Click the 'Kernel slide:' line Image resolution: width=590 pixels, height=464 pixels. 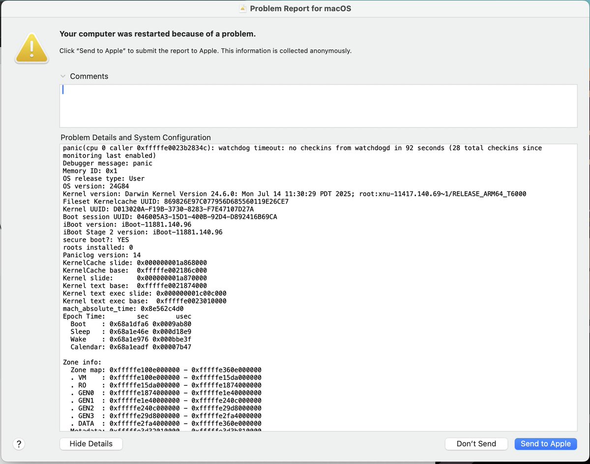point(135,278)
